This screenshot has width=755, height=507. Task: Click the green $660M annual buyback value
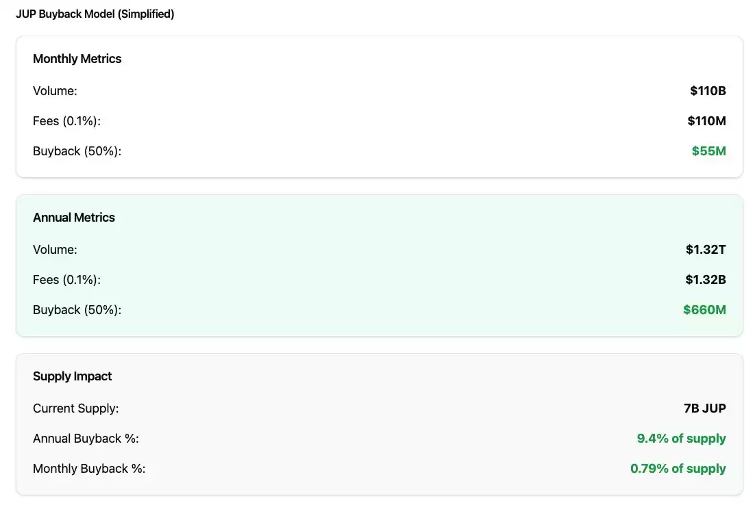pyautogui.click(x=704, y=310)
